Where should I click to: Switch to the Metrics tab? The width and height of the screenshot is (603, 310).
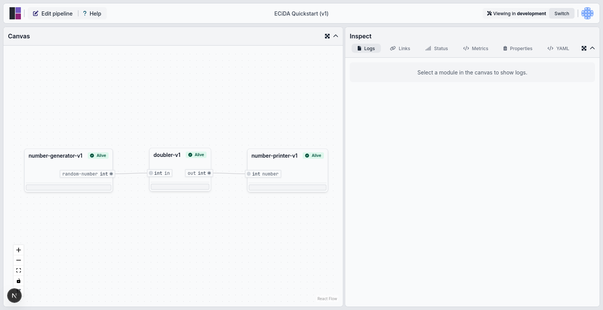476,48
